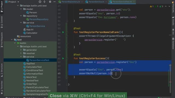The height and width of the screenshot is (98, 175).
Task: Fold testRegisterPersonNameIsBlank function via gutter marker
Action: click(x=67, y=32)
